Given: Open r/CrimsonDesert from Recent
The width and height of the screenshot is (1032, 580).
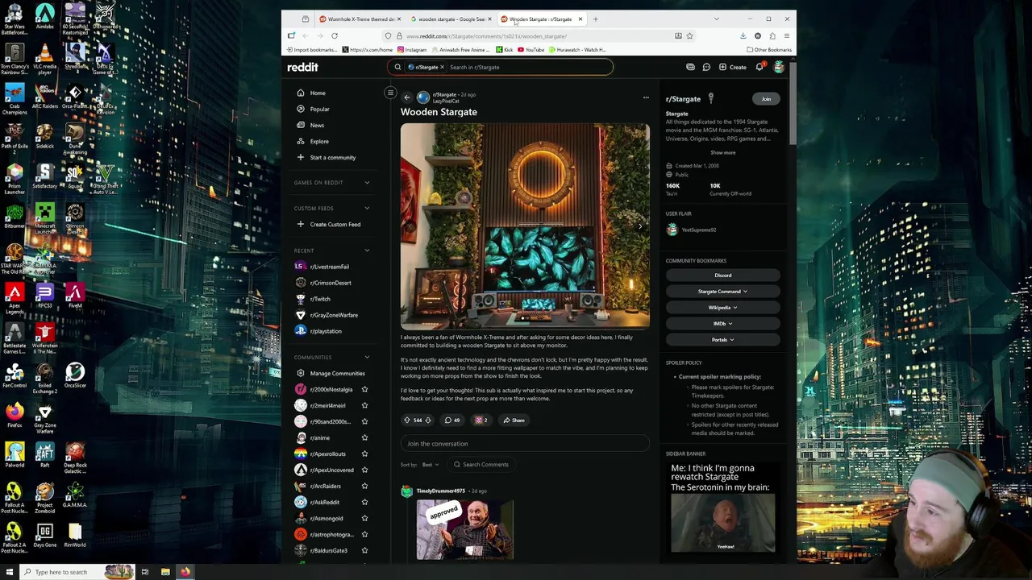Looking at the screenshot, I should click(x=330, y=283).
